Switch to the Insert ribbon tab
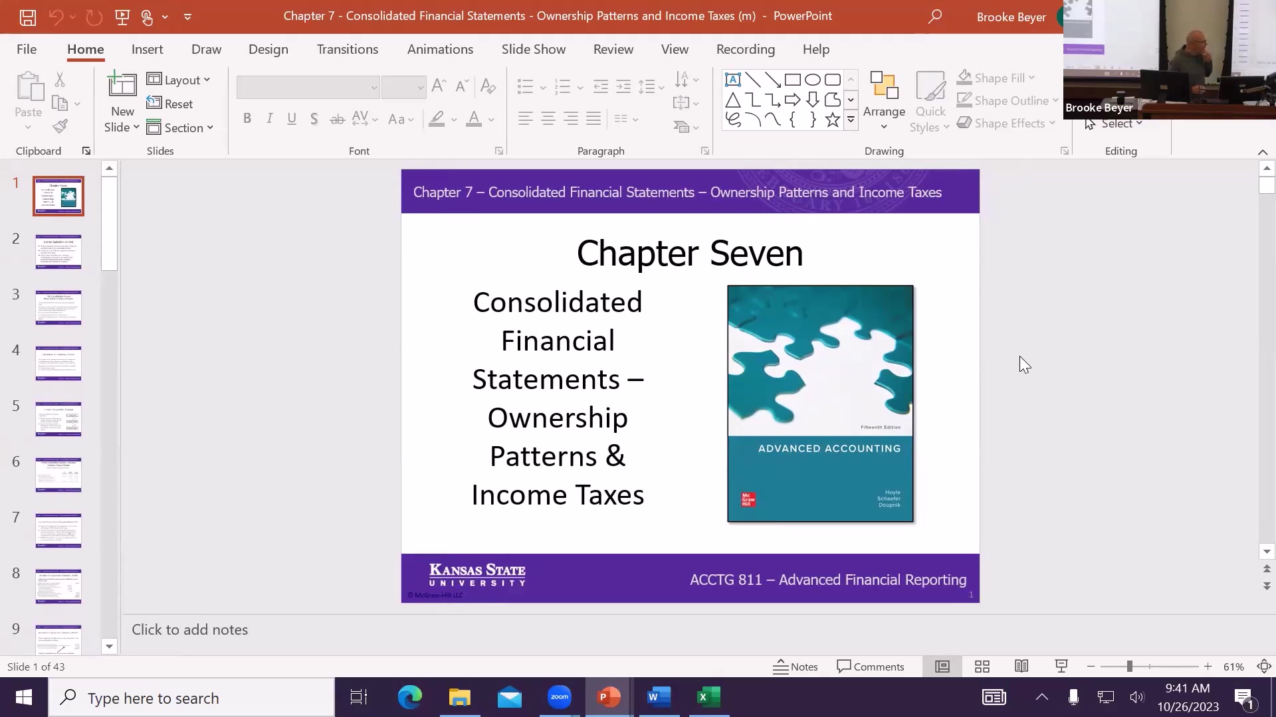The image size is (1276, 717). click(148, 49)
